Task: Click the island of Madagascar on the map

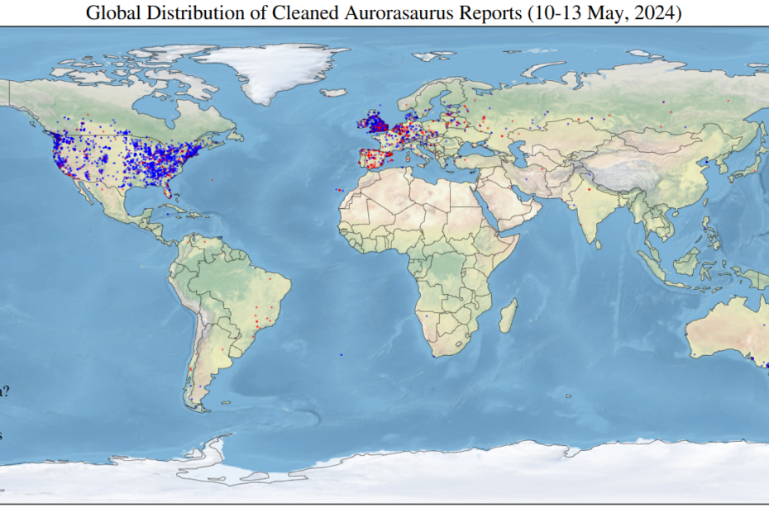Action: [509, 315]
